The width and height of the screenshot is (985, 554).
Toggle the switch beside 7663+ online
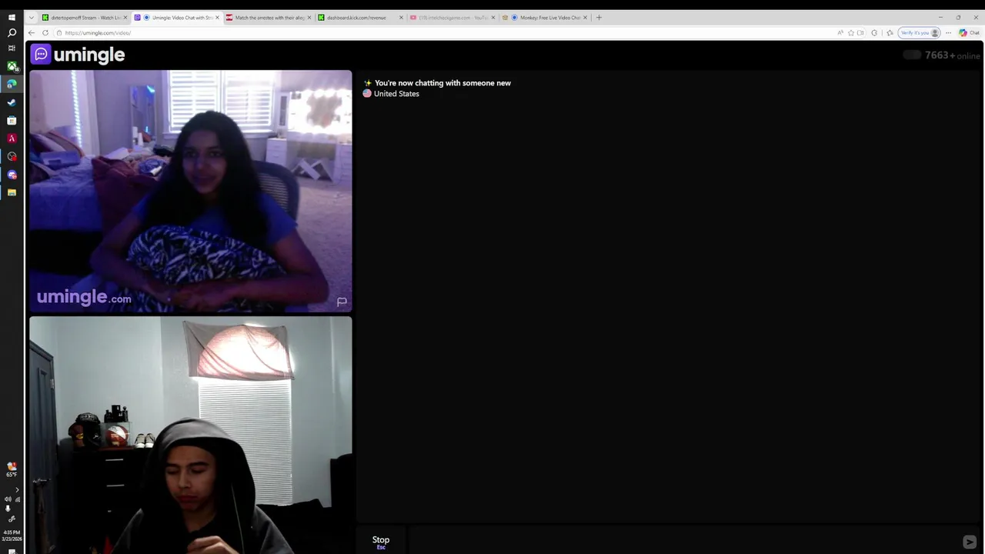pyautogui.click(x=912, y=55)
